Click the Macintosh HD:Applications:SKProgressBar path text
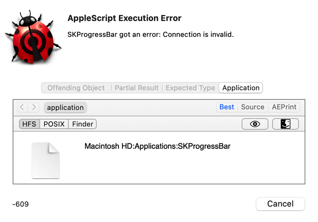This screenshot has height=222, width=318. coord(157,146)
